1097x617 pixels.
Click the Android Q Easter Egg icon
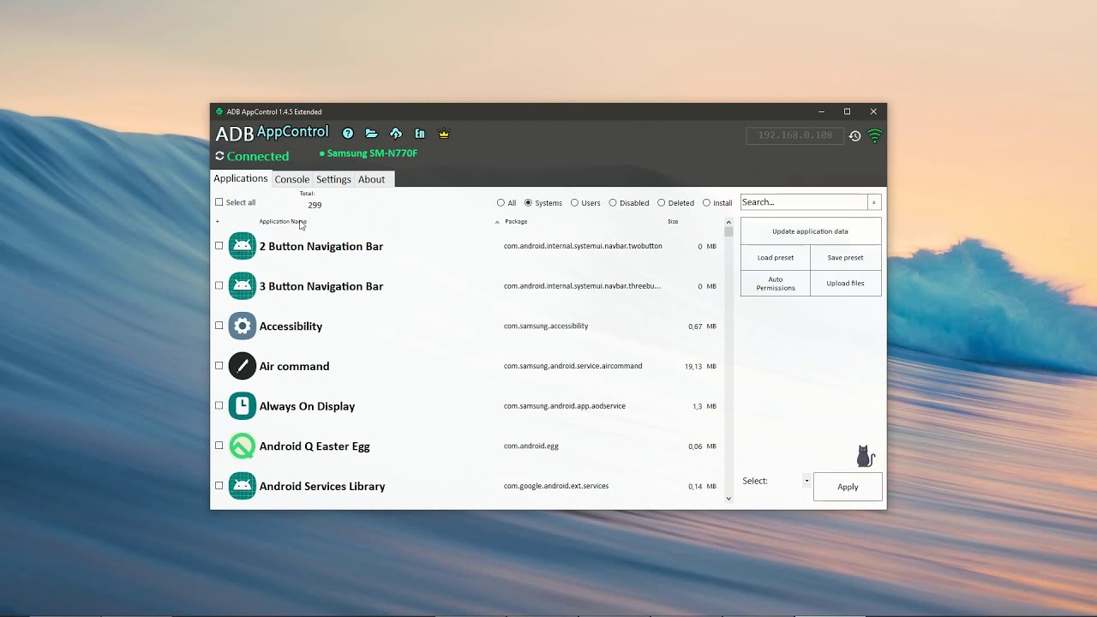243,446
